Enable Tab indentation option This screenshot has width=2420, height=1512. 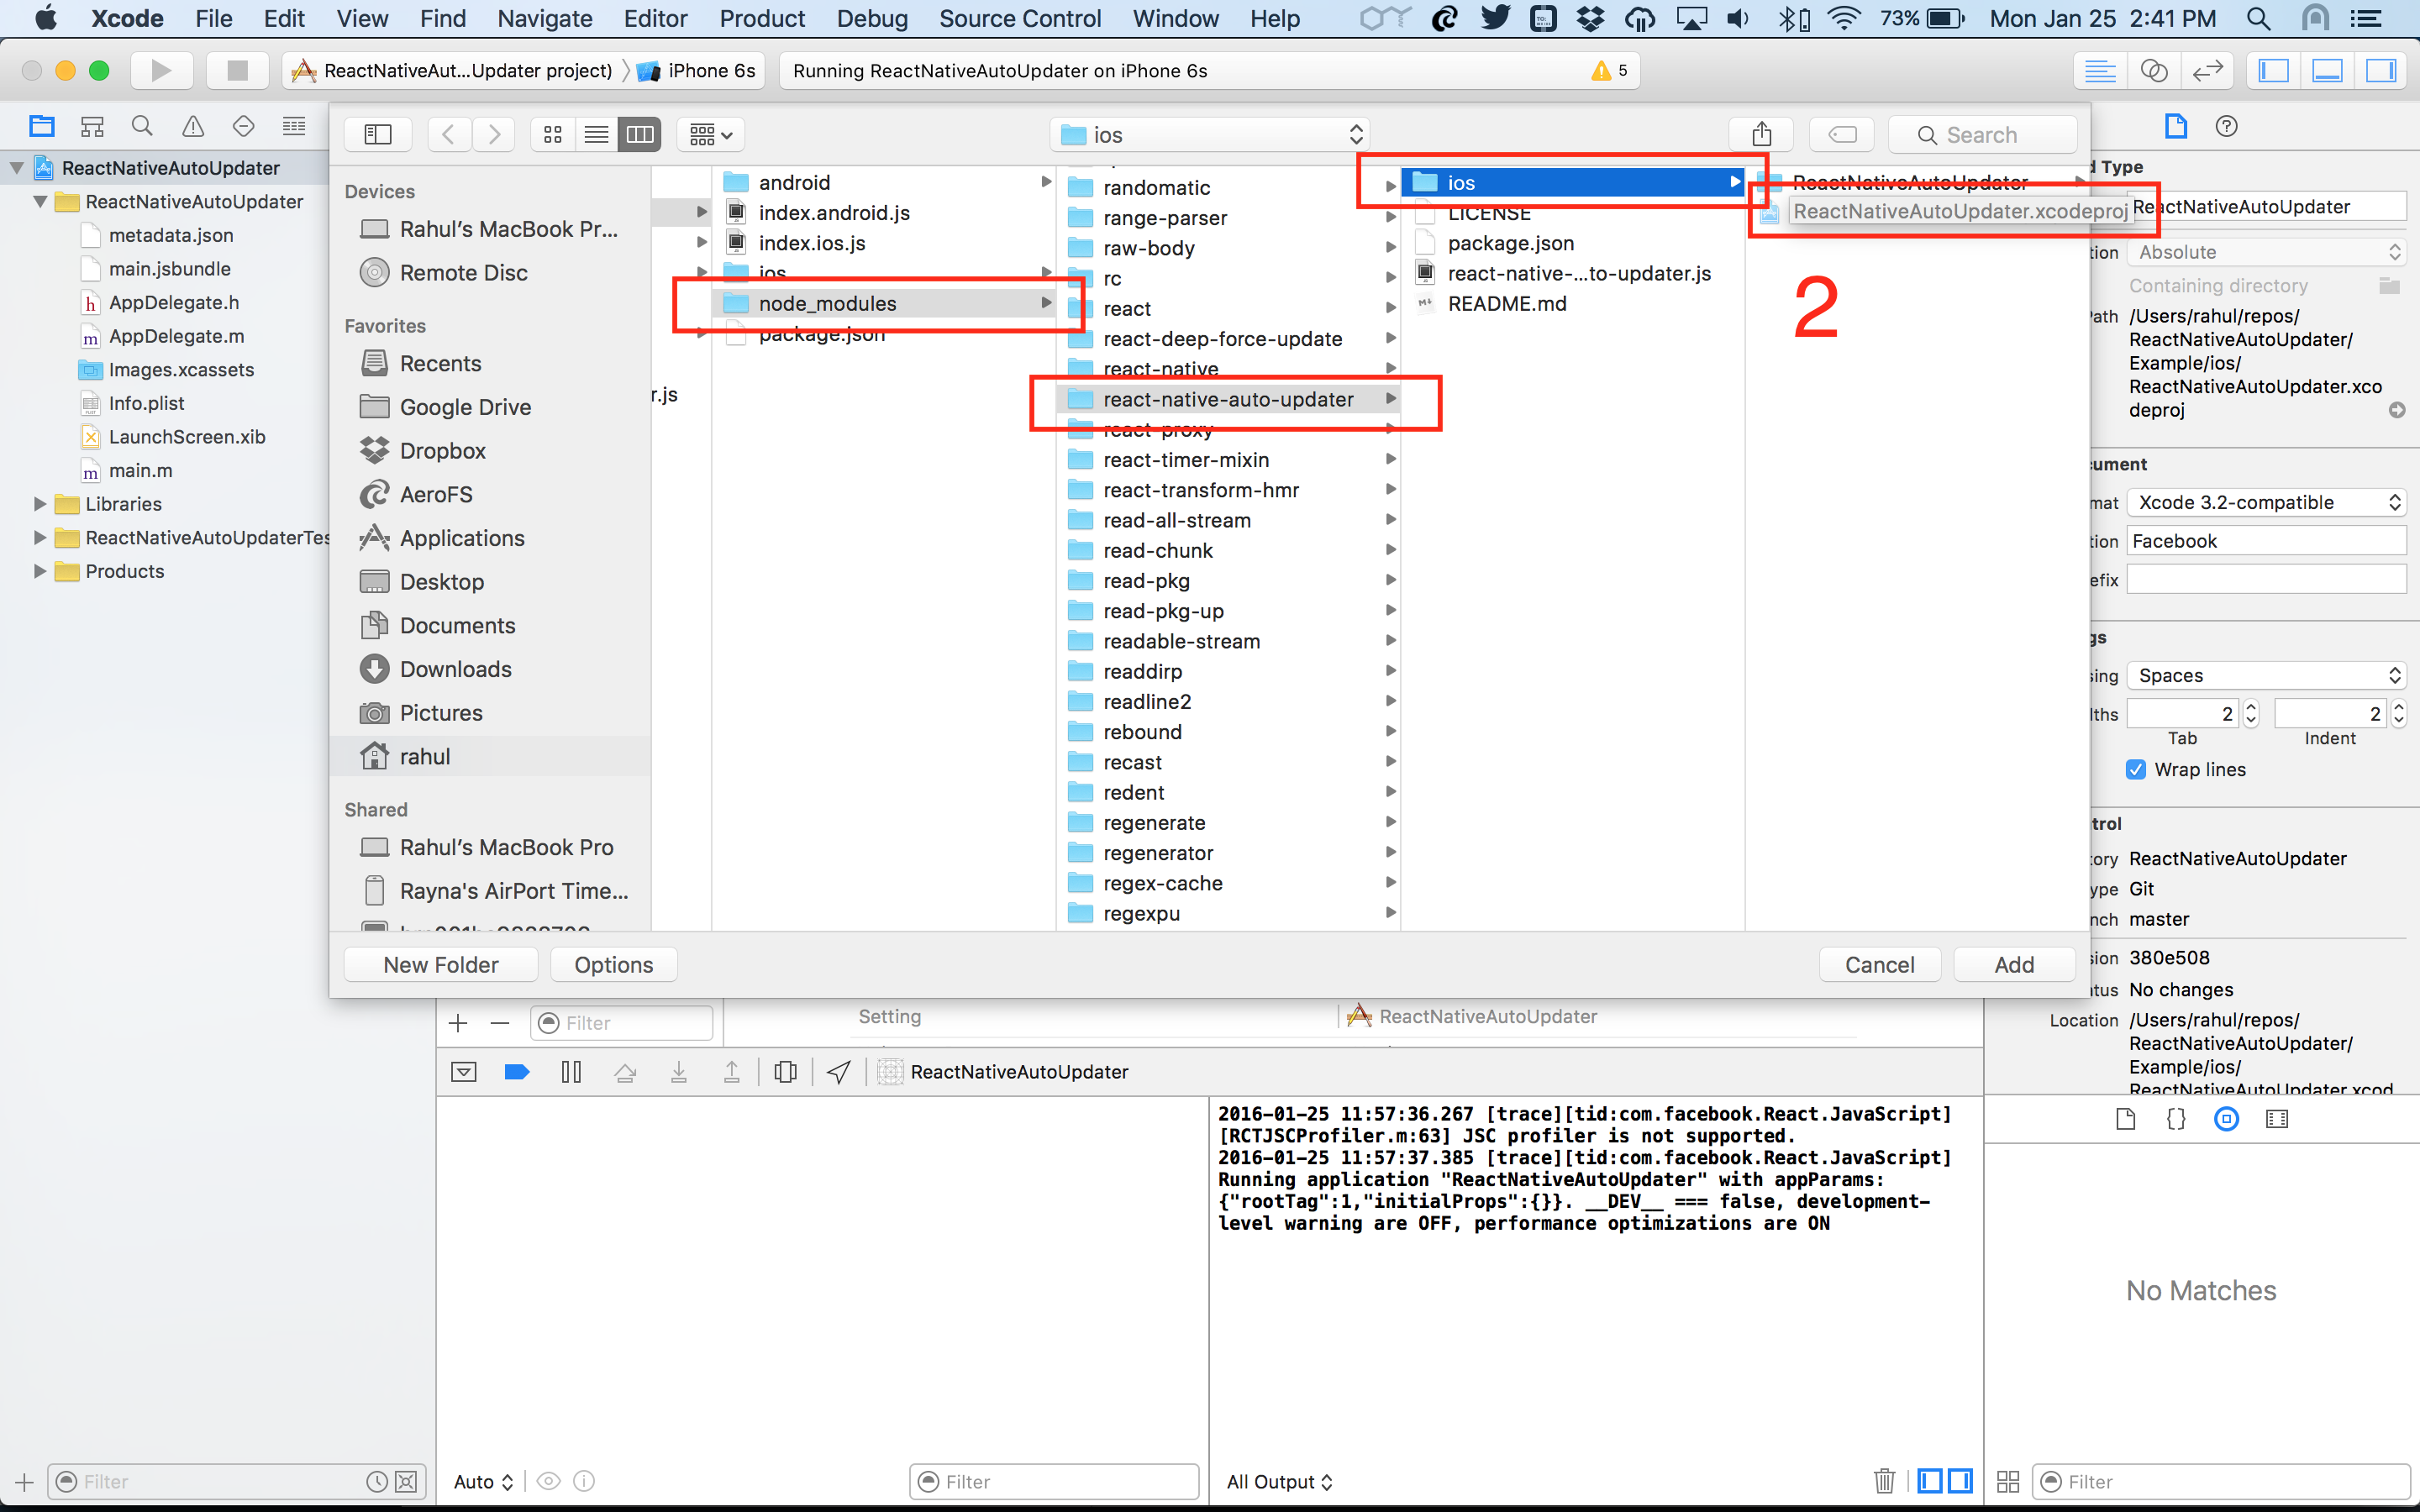coord(2256,675)
